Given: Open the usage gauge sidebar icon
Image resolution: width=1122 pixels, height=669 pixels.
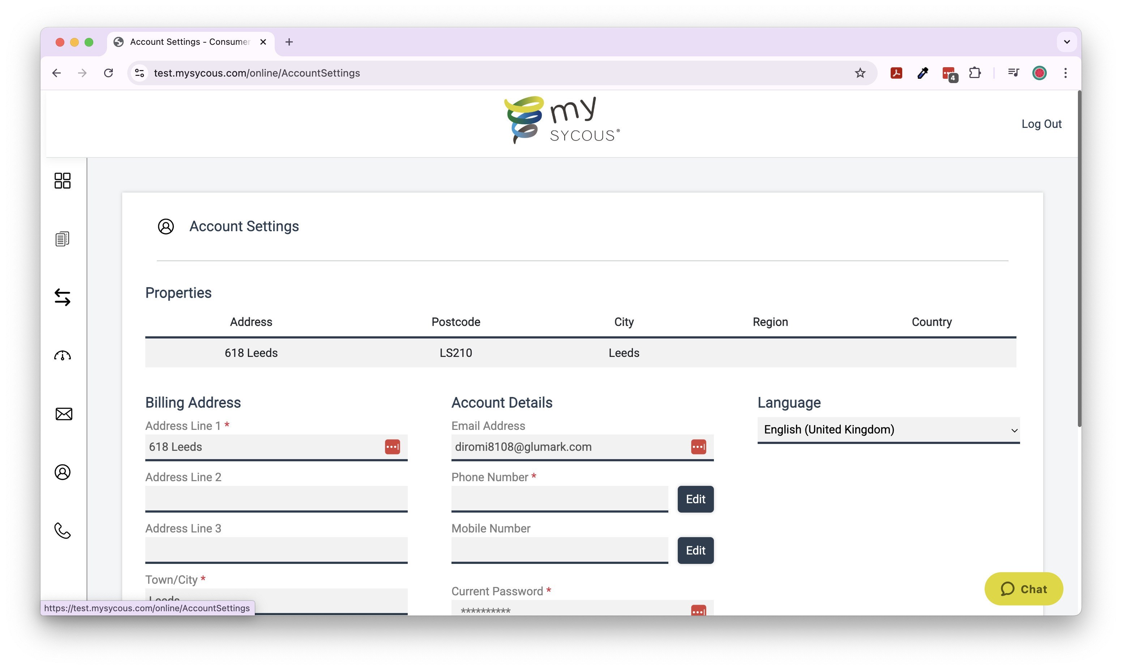Looking at the screenshot, I should 62,356.
